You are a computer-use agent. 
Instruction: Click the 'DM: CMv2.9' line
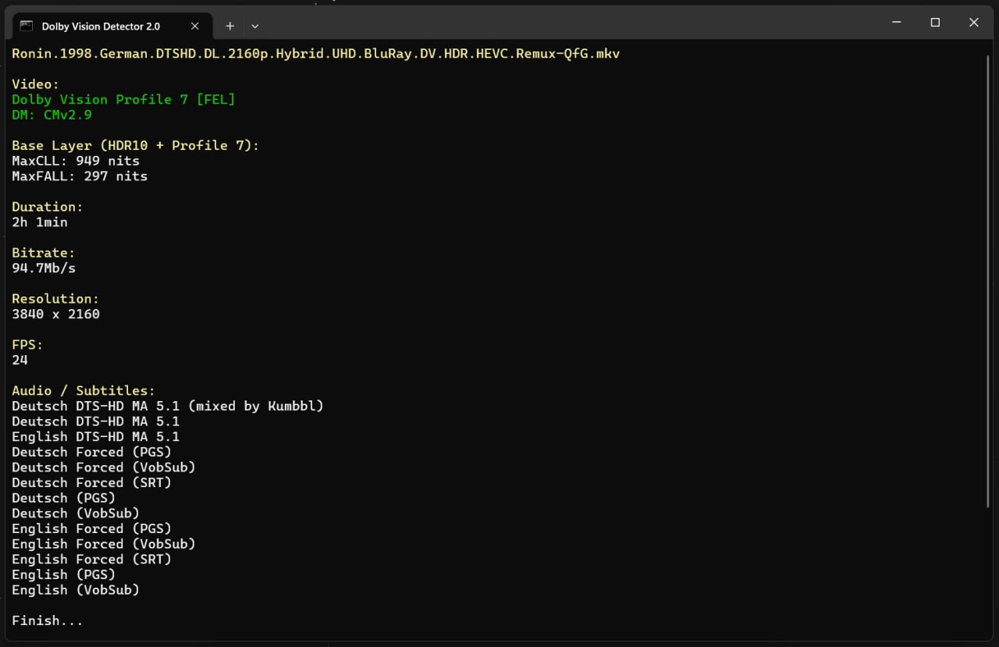click(52, 115)
